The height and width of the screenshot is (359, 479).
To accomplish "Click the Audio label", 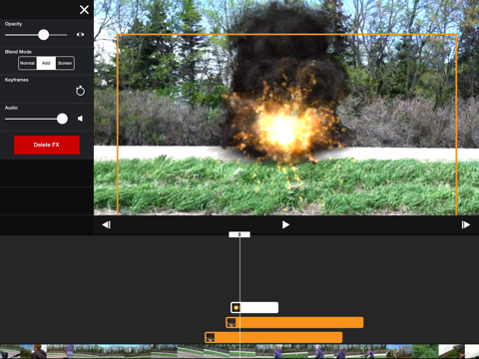I will (x=11, y=108).
